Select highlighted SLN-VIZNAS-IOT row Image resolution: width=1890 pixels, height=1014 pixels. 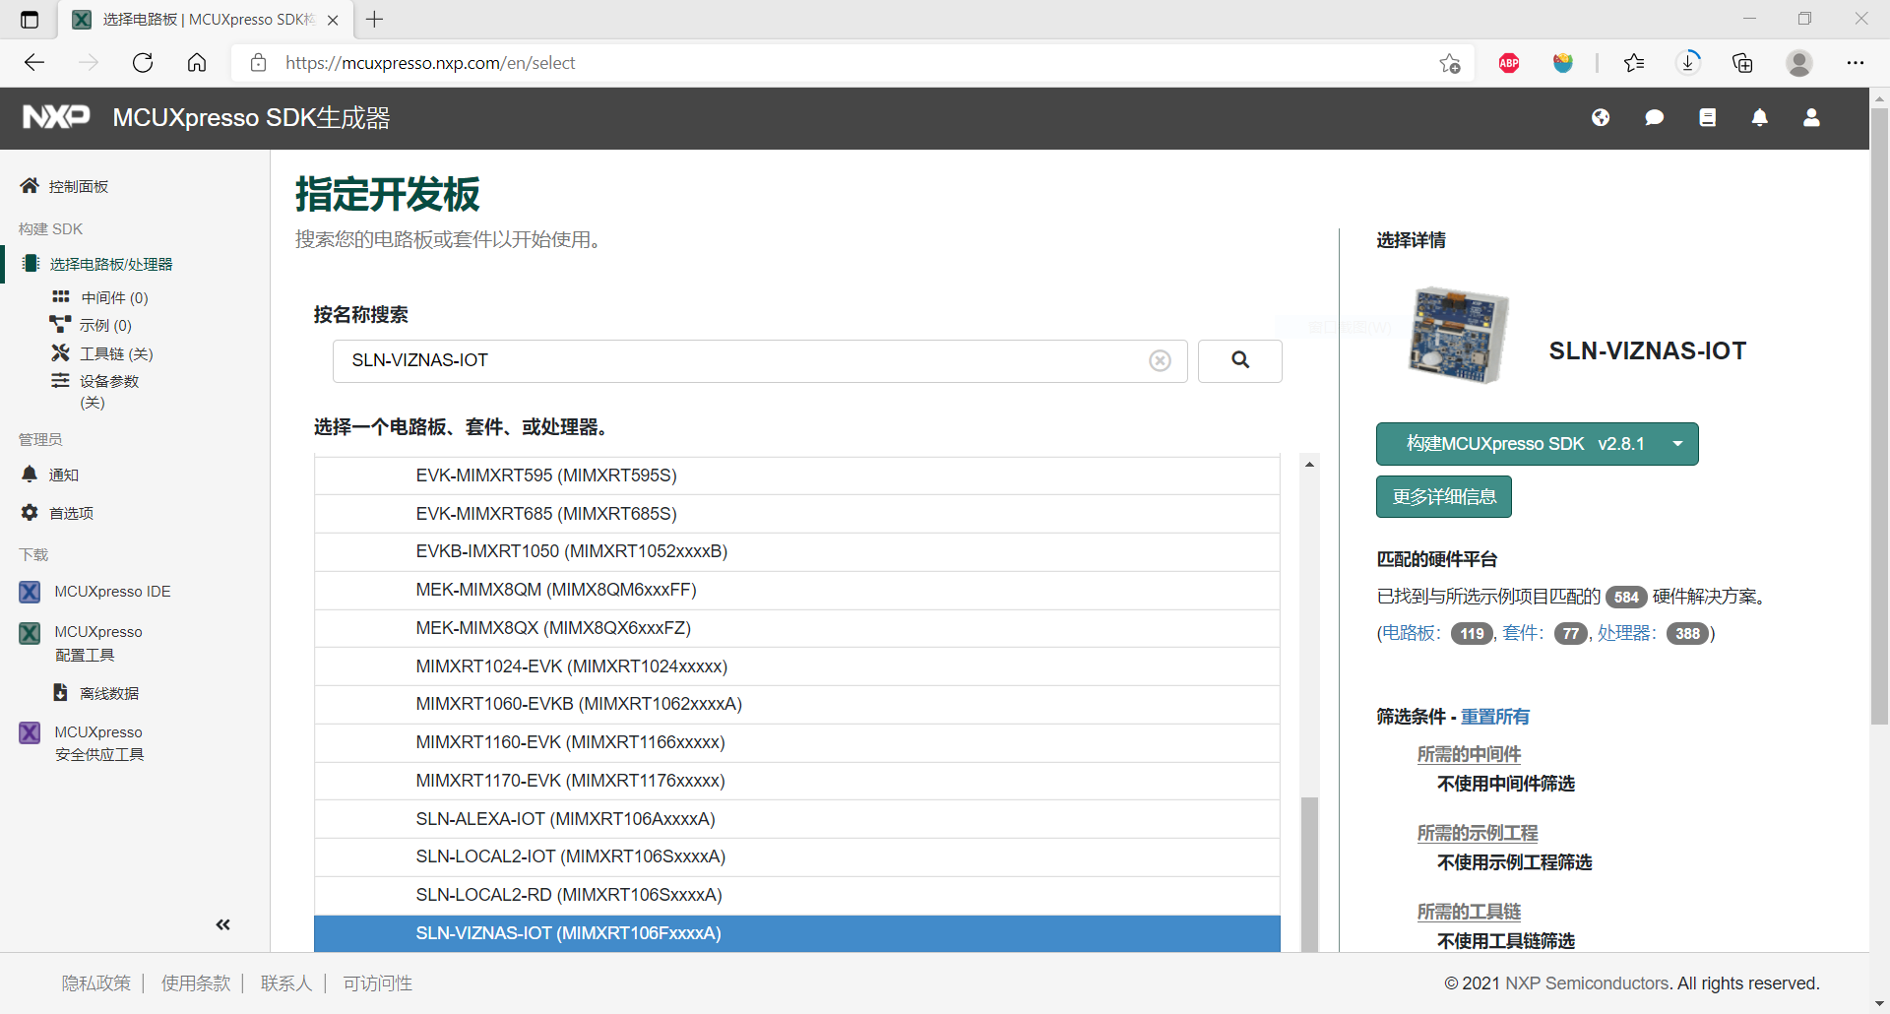pyautogui.click(x=797, y=933)
